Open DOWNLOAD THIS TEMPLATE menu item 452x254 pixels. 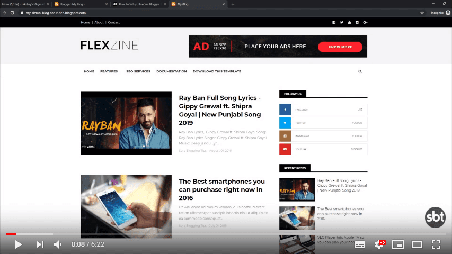[x=217, y=71]
